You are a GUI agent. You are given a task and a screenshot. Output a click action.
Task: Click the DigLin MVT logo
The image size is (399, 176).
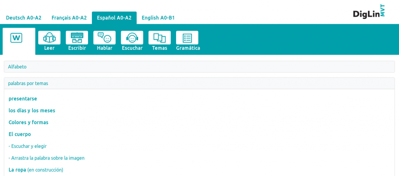click(369, 12)
